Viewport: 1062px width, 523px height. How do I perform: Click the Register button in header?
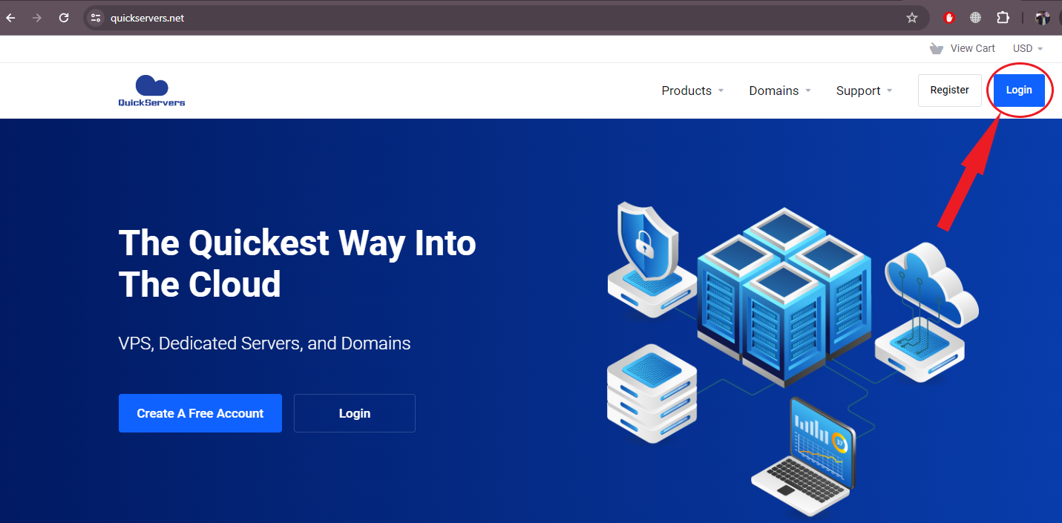coord(950,91)
